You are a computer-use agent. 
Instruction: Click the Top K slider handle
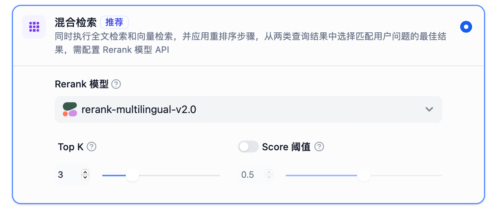pyautogui.click(x=132, y=175)
